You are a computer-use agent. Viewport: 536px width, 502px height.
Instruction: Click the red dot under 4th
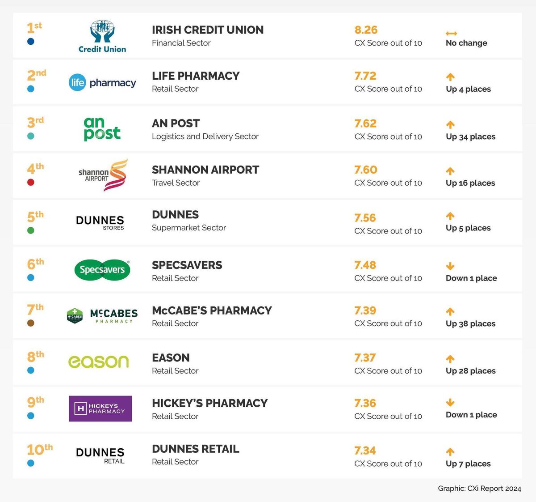click(31, 182)
